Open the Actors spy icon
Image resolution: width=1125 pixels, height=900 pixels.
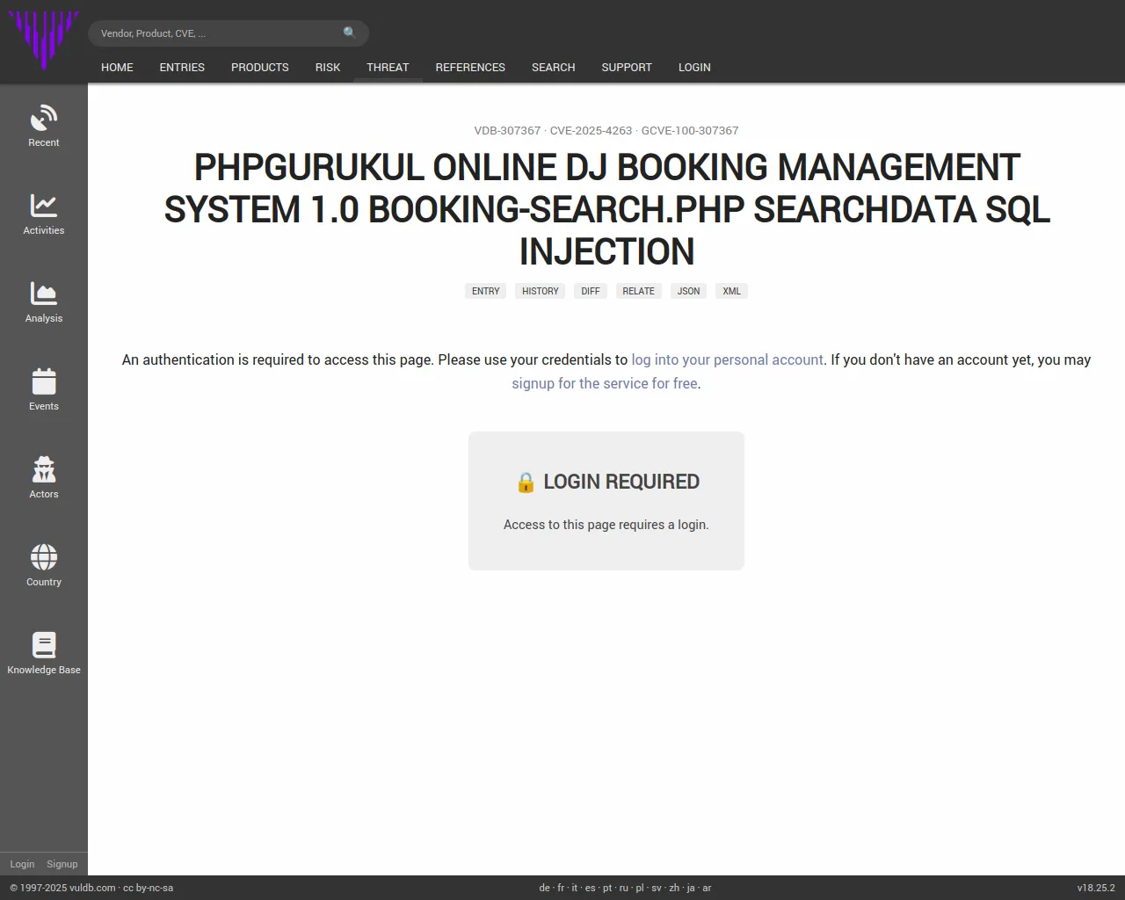coord(44,469)
